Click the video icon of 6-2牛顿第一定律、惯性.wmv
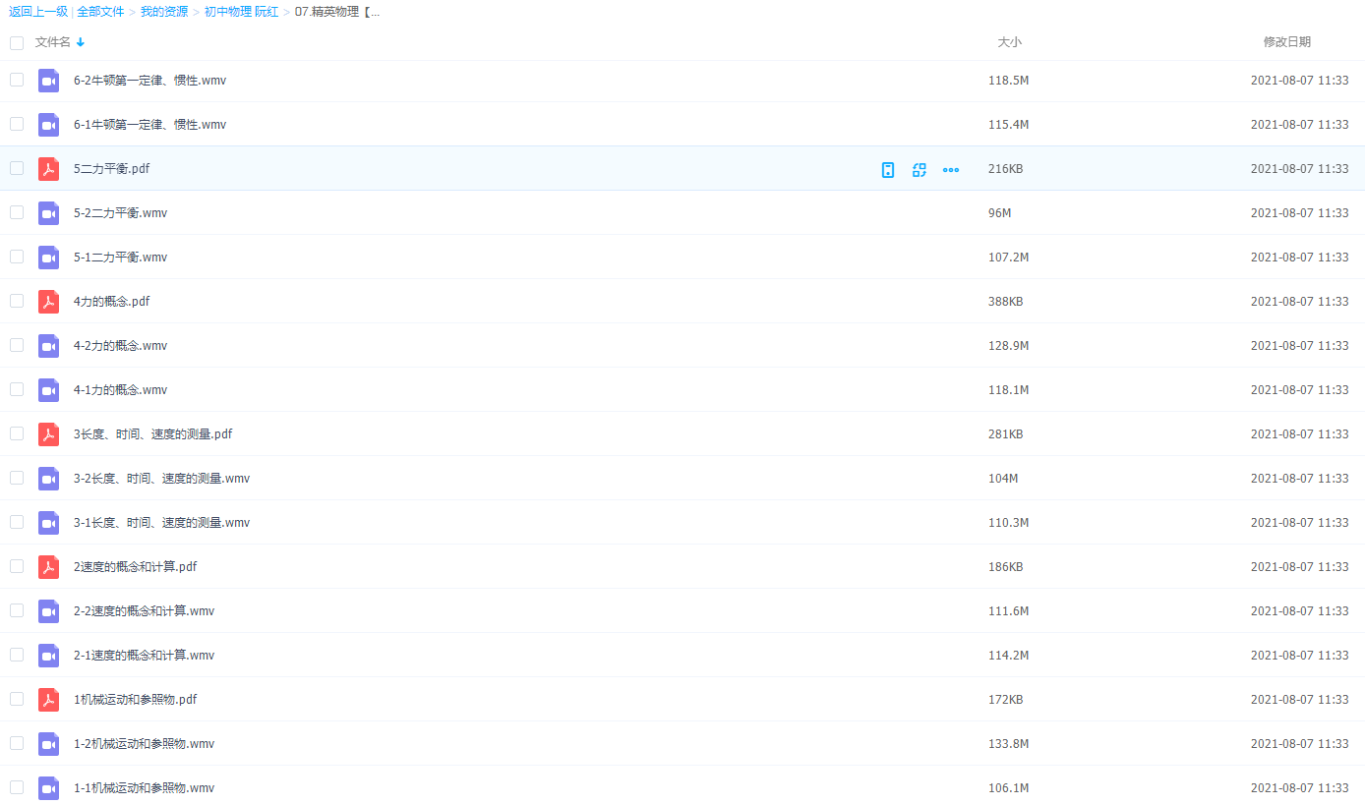 (x=48, y=81)
